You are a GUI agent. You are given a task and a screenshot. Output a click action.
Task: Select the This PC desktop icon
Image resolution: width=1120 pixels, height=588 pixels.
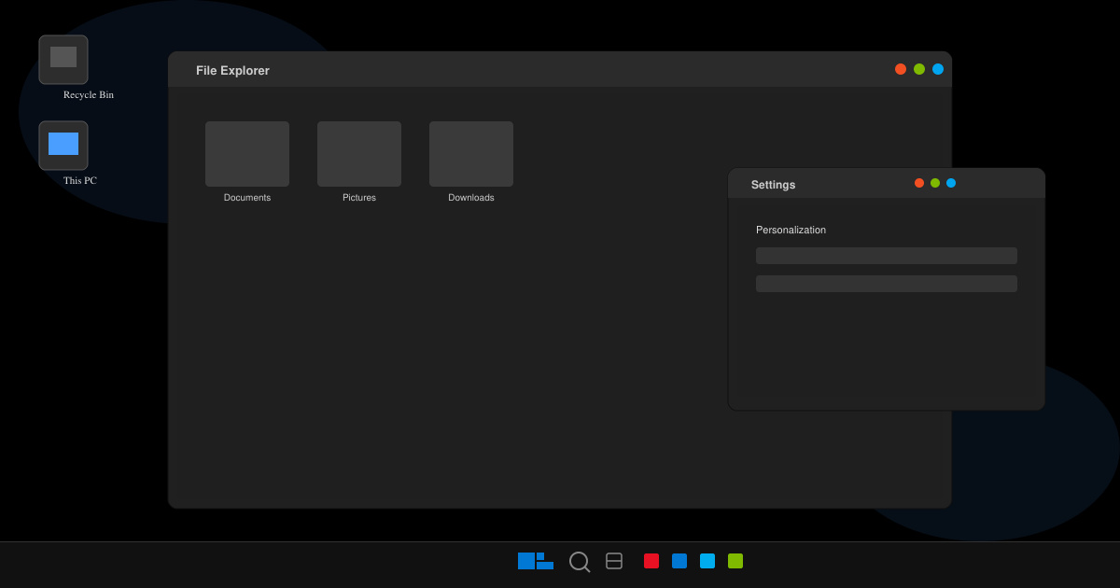click(x=63, y=146)
